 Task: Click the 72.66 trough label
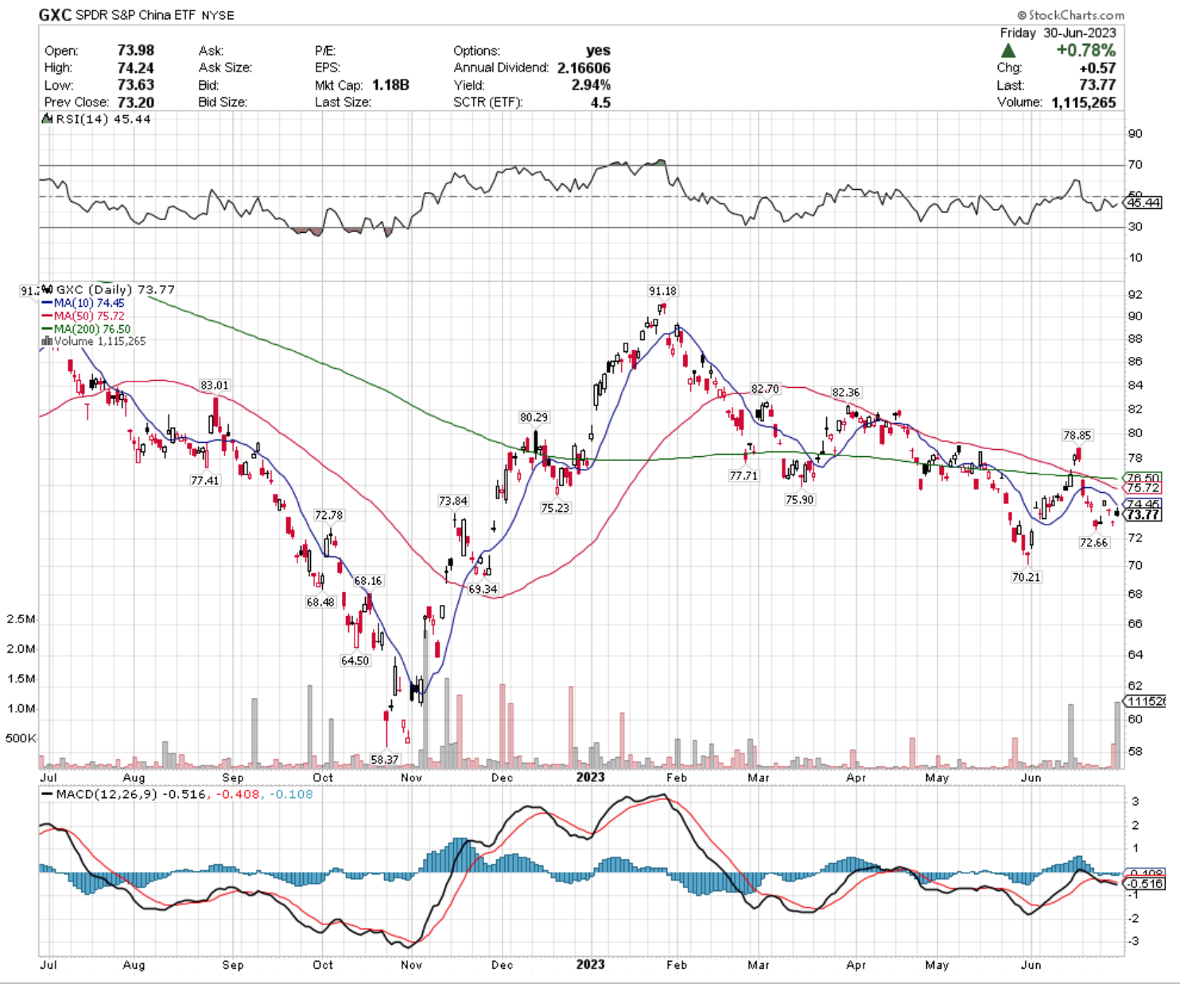pyautogui.click(x=1093, y=543)
